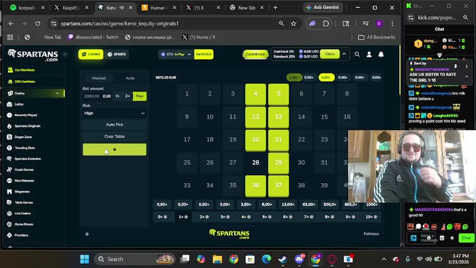This screenshot has height=268, width=476.
Task: Collapse the sidebar with the toggle icon
Action: pyautogui.click(x=64, y=54)
